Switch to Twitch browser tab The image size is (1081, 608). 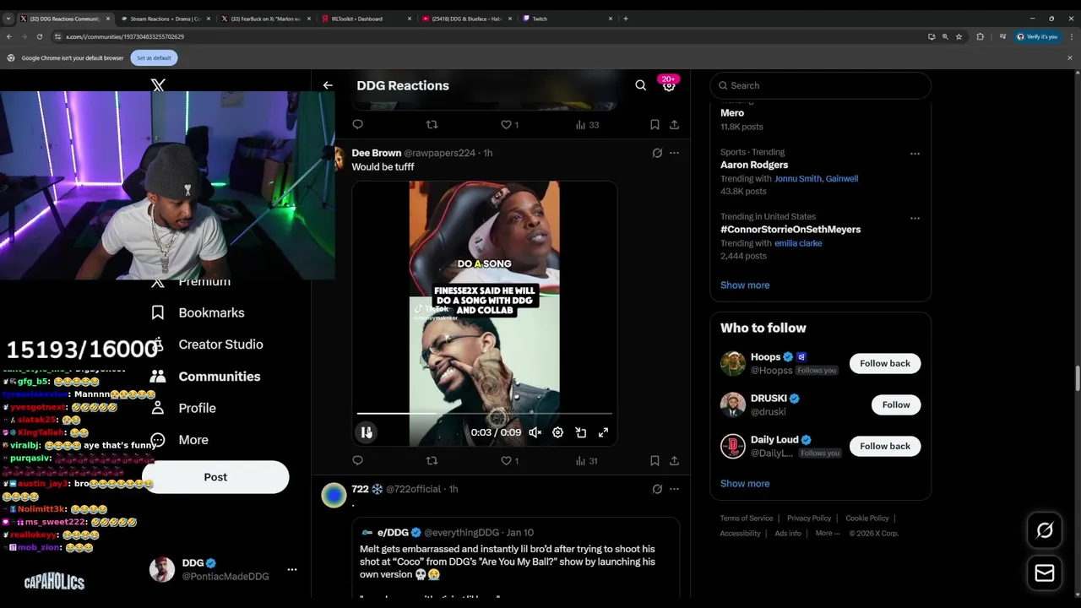point(566,19)
